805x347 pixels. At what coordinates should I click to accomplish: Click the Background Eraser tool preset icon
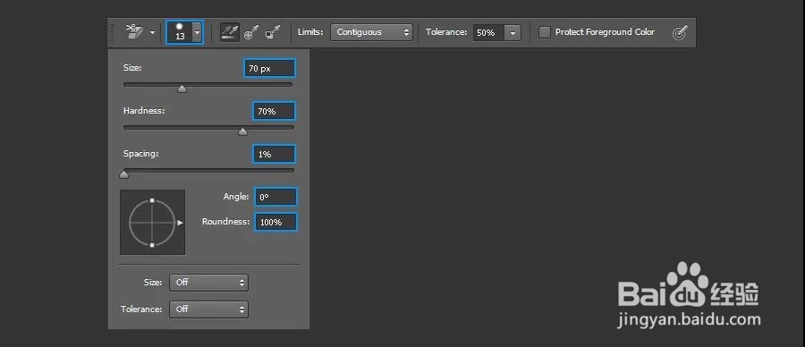coord(133,32)
